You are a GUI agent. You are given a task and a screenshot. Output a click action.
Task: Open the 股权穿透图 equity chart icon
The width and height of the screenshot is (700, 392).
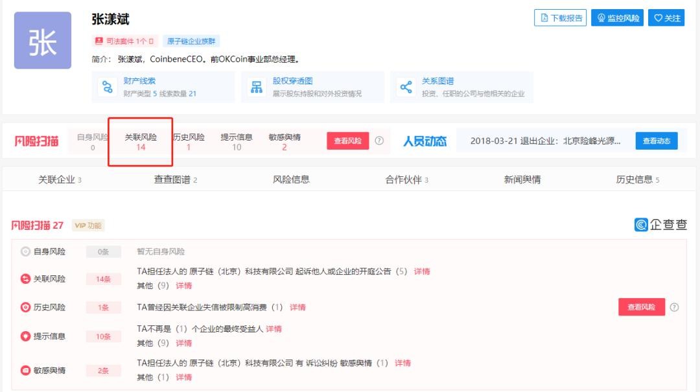257,87
